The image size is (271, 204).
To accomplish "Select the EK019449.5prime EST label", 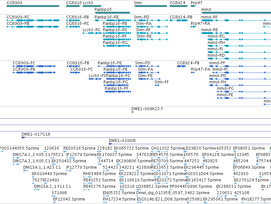I will pos(49,174).
